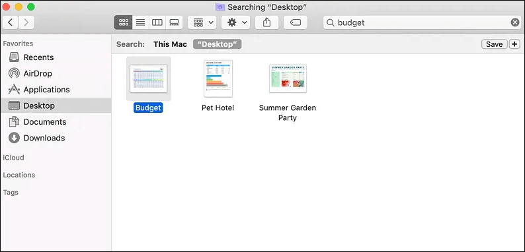Add search criteria with plus button
This screenshot has width=525, height=252.
pos(514,44)
